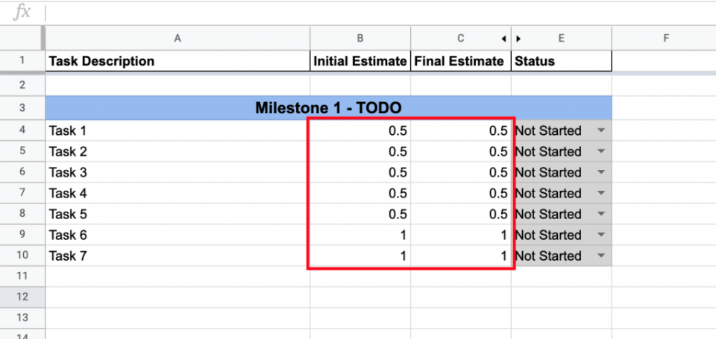Image resolution: width=716 pixels, height=339 pixels.
Task: Open Status dropdown for Task 5
Action: pos(601,215)
